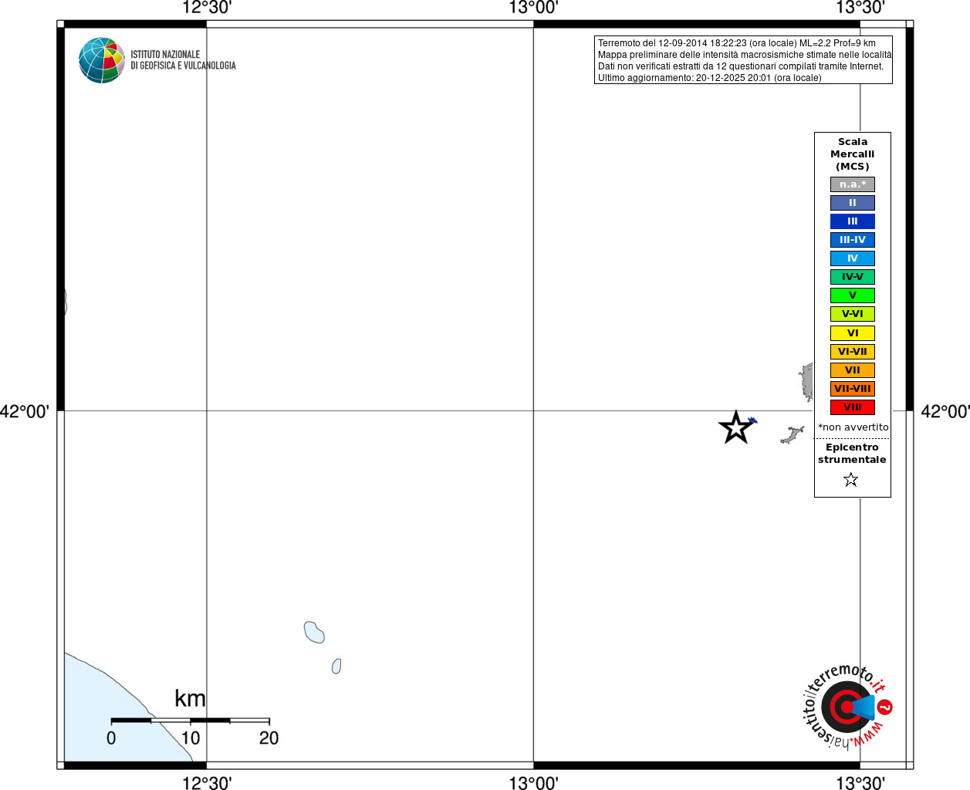This screenshot has height=790, width=970.
Task: Click the '*non avvertito' legend note
Action: (x=853, y=427)
